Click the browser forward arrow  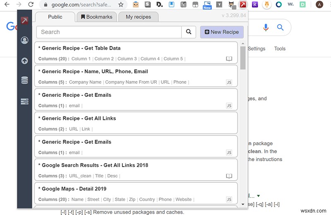pyautogui.click(x=19, y=4)
